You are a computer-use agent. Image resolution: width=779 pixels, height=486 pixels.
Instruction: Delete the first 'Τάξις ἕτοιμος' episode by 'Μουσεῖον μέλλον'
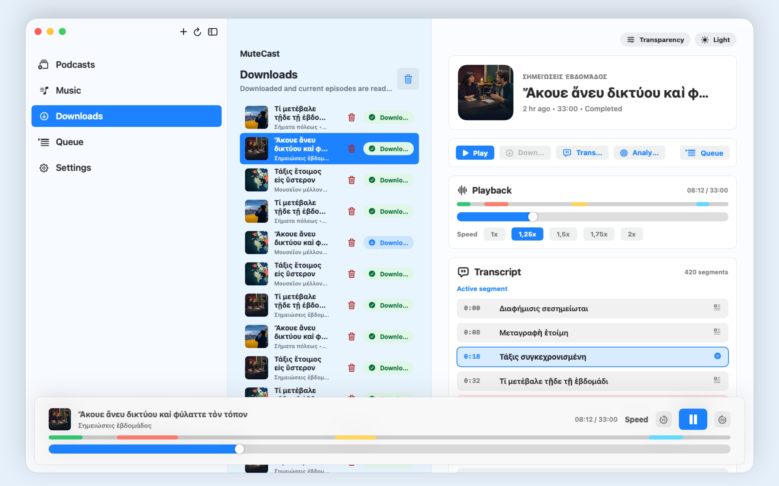pyautogui.click(x=352, y=180)
